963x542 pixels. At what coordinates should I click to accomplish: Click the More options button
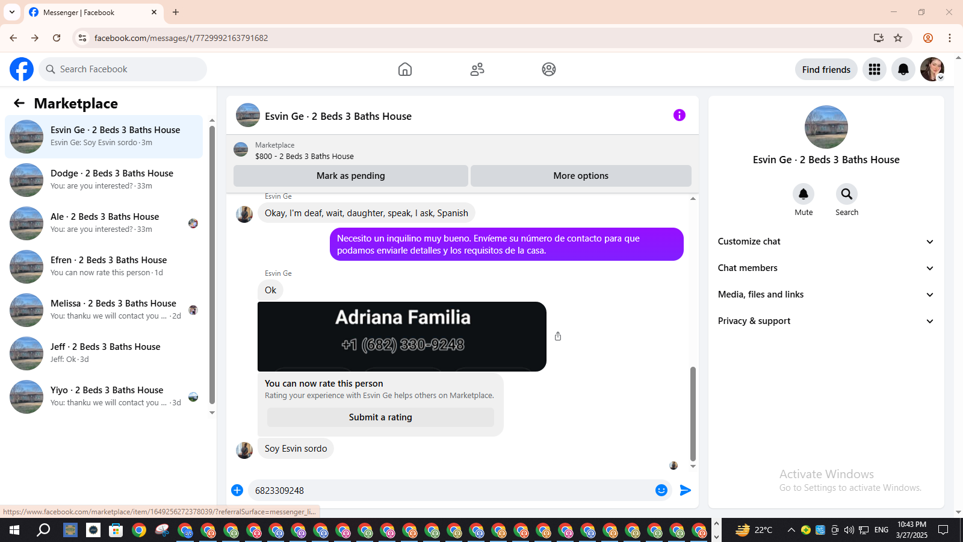point(581,176)
